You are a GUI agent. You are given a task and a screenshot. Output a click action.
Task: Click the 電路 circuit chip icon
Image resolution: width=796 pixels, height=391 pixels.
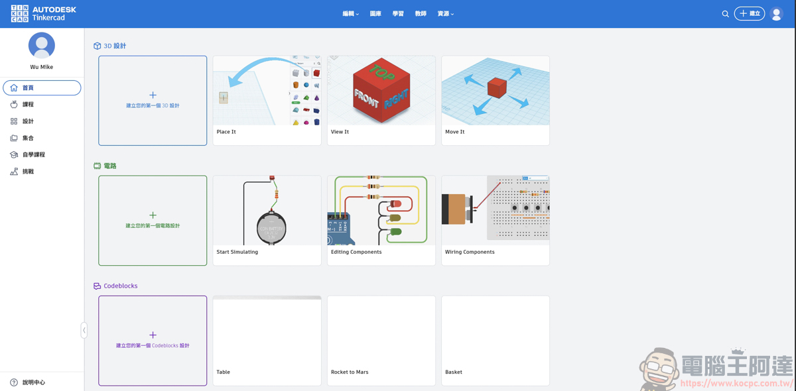[x=98, y=166]
